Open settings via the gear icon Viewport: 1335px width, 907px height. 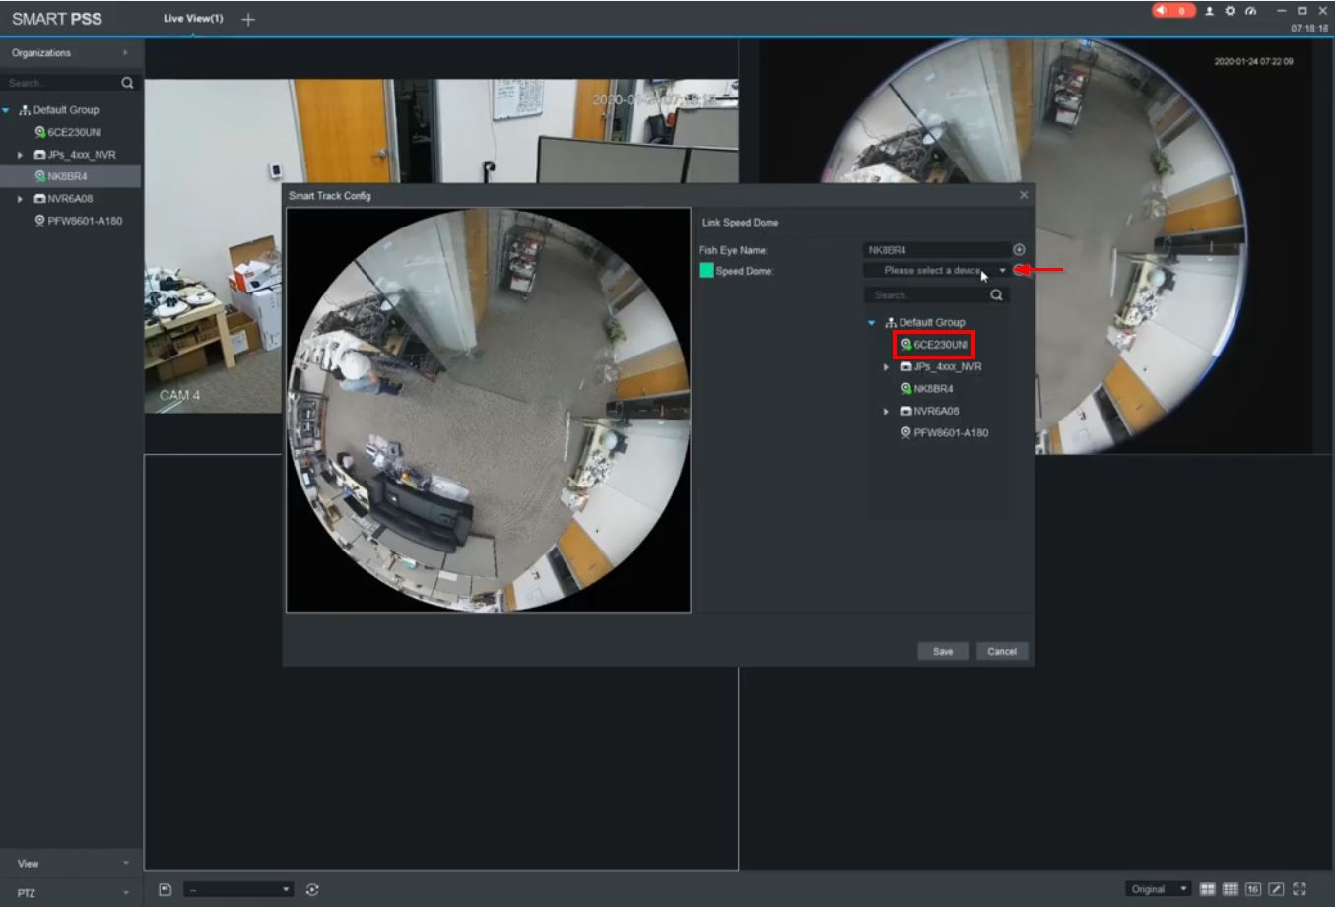click(x=1230, y=11)
